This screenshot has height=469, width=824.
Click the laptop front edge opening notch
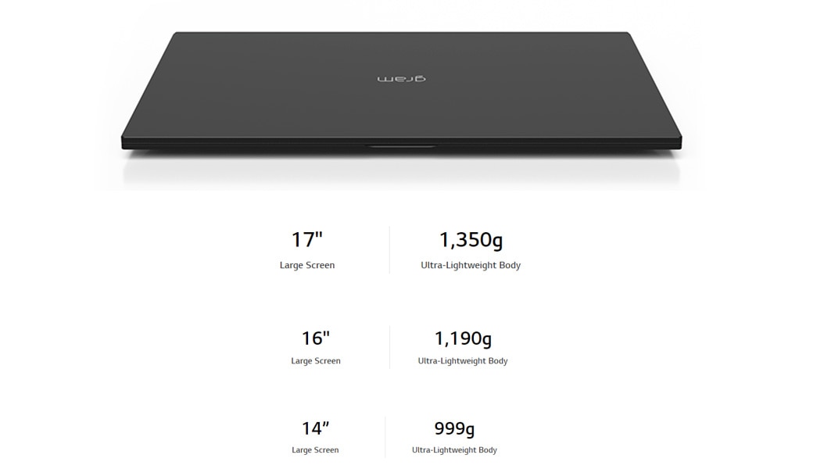402,146
